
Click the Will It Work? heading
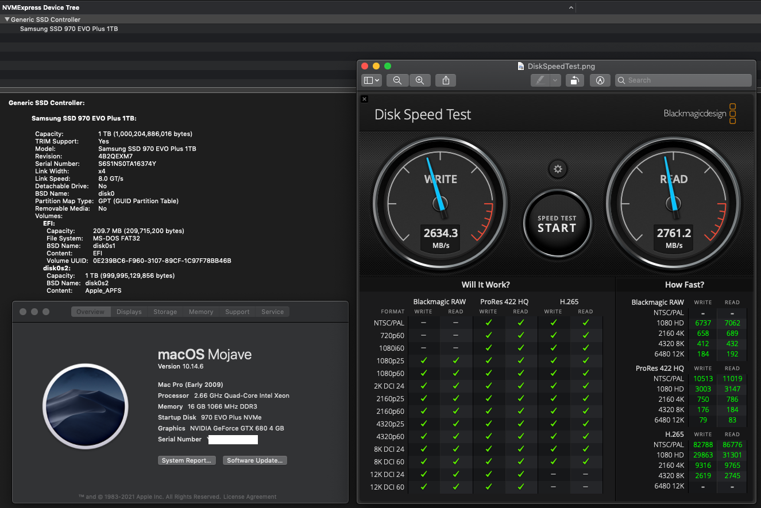(485, 285)
